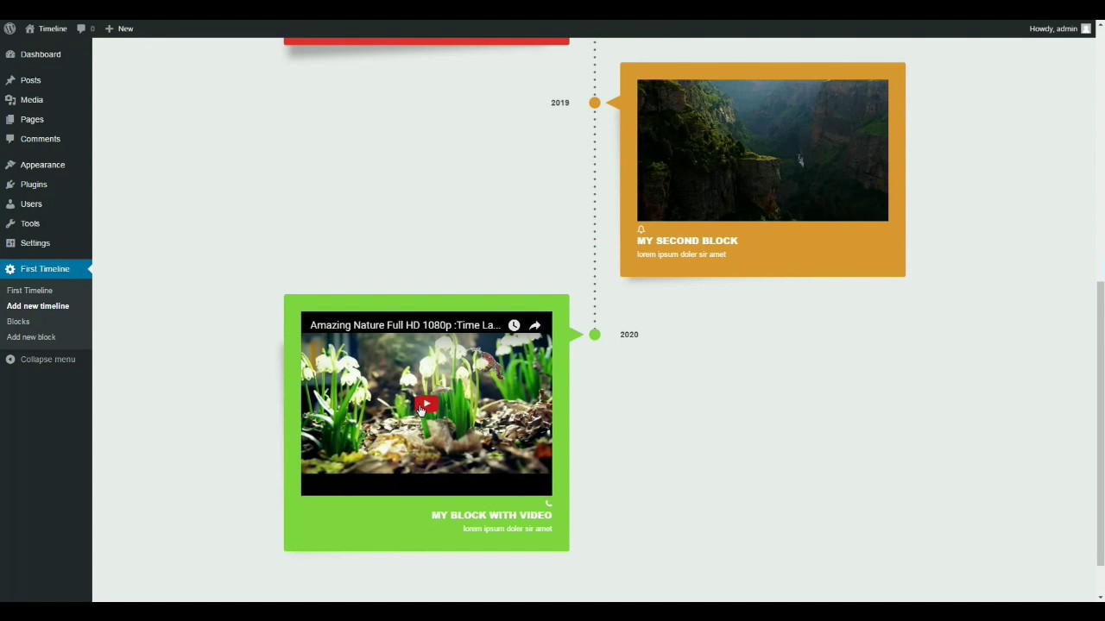Click the Media icon in sidebar
The width and height of the screenshot is (1105, 621).
(10, 100)
